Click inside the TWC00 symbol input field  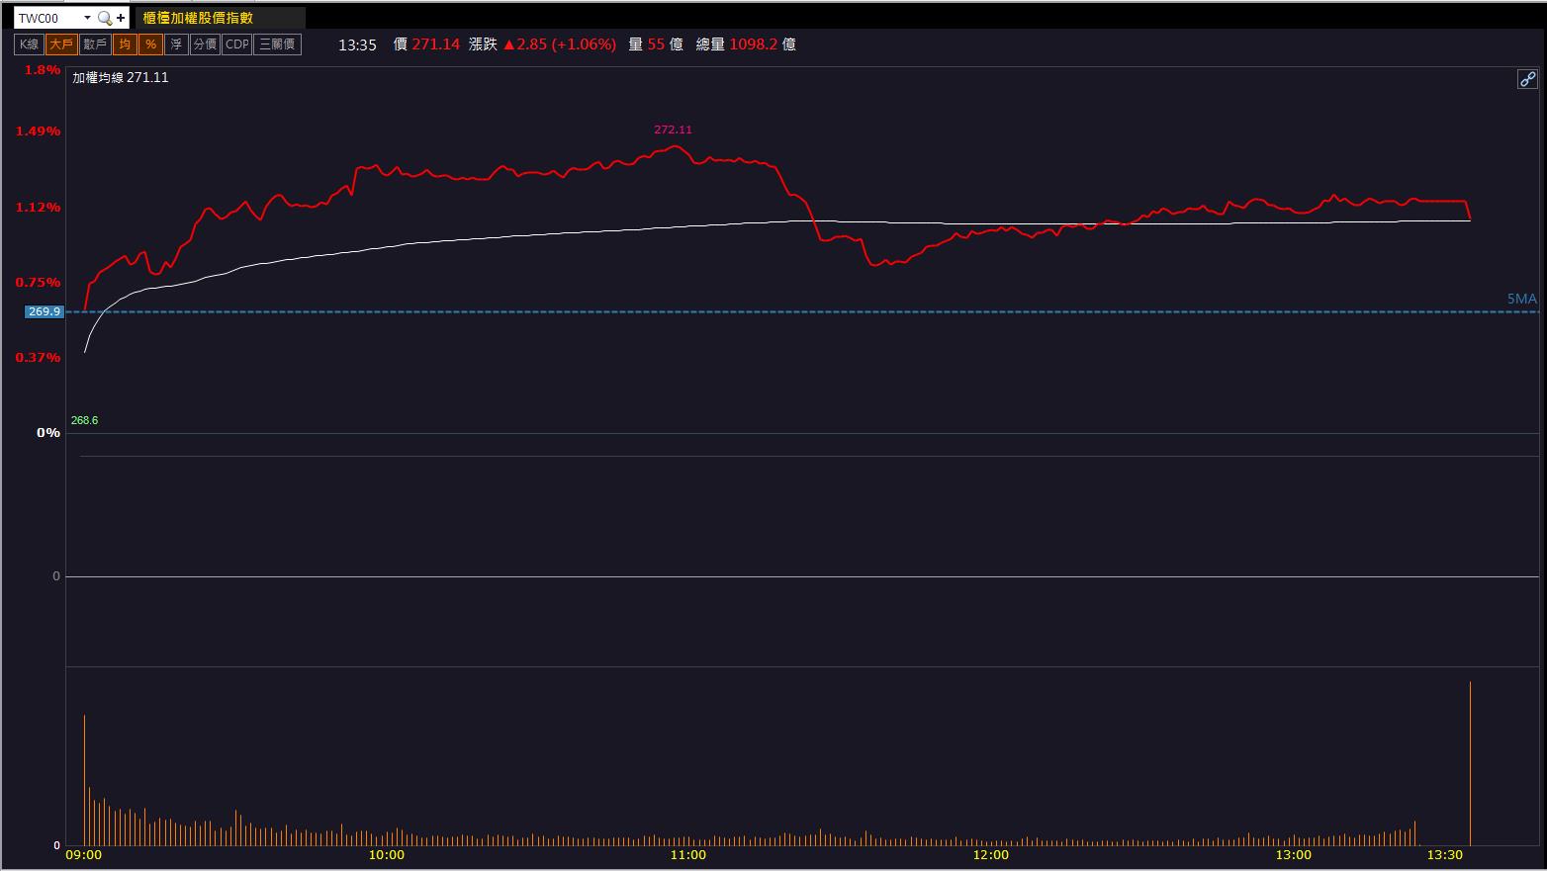coord(45,17)
